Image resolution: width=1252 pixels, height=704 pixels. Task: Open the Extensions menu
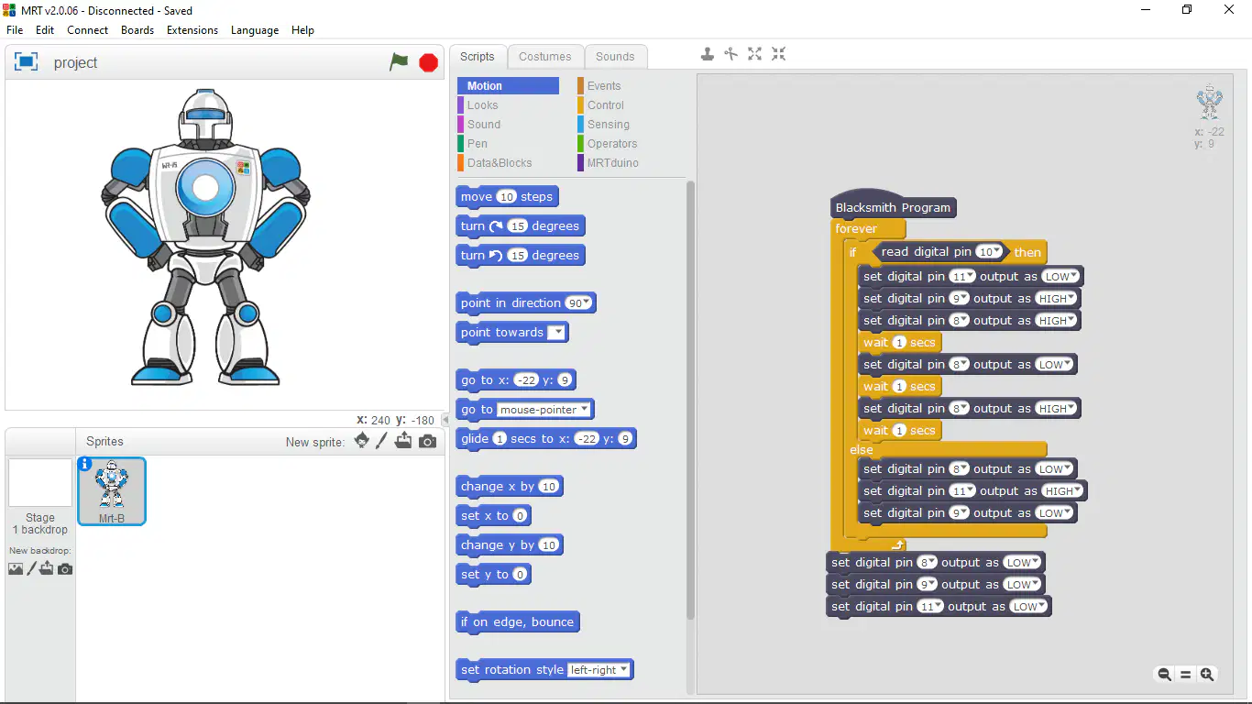pos(192,30)
